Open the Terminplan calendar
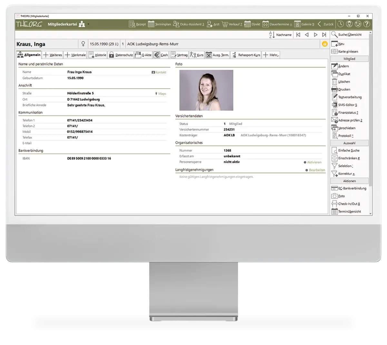The height and width of the screenshot is (345, 387). 159,24
